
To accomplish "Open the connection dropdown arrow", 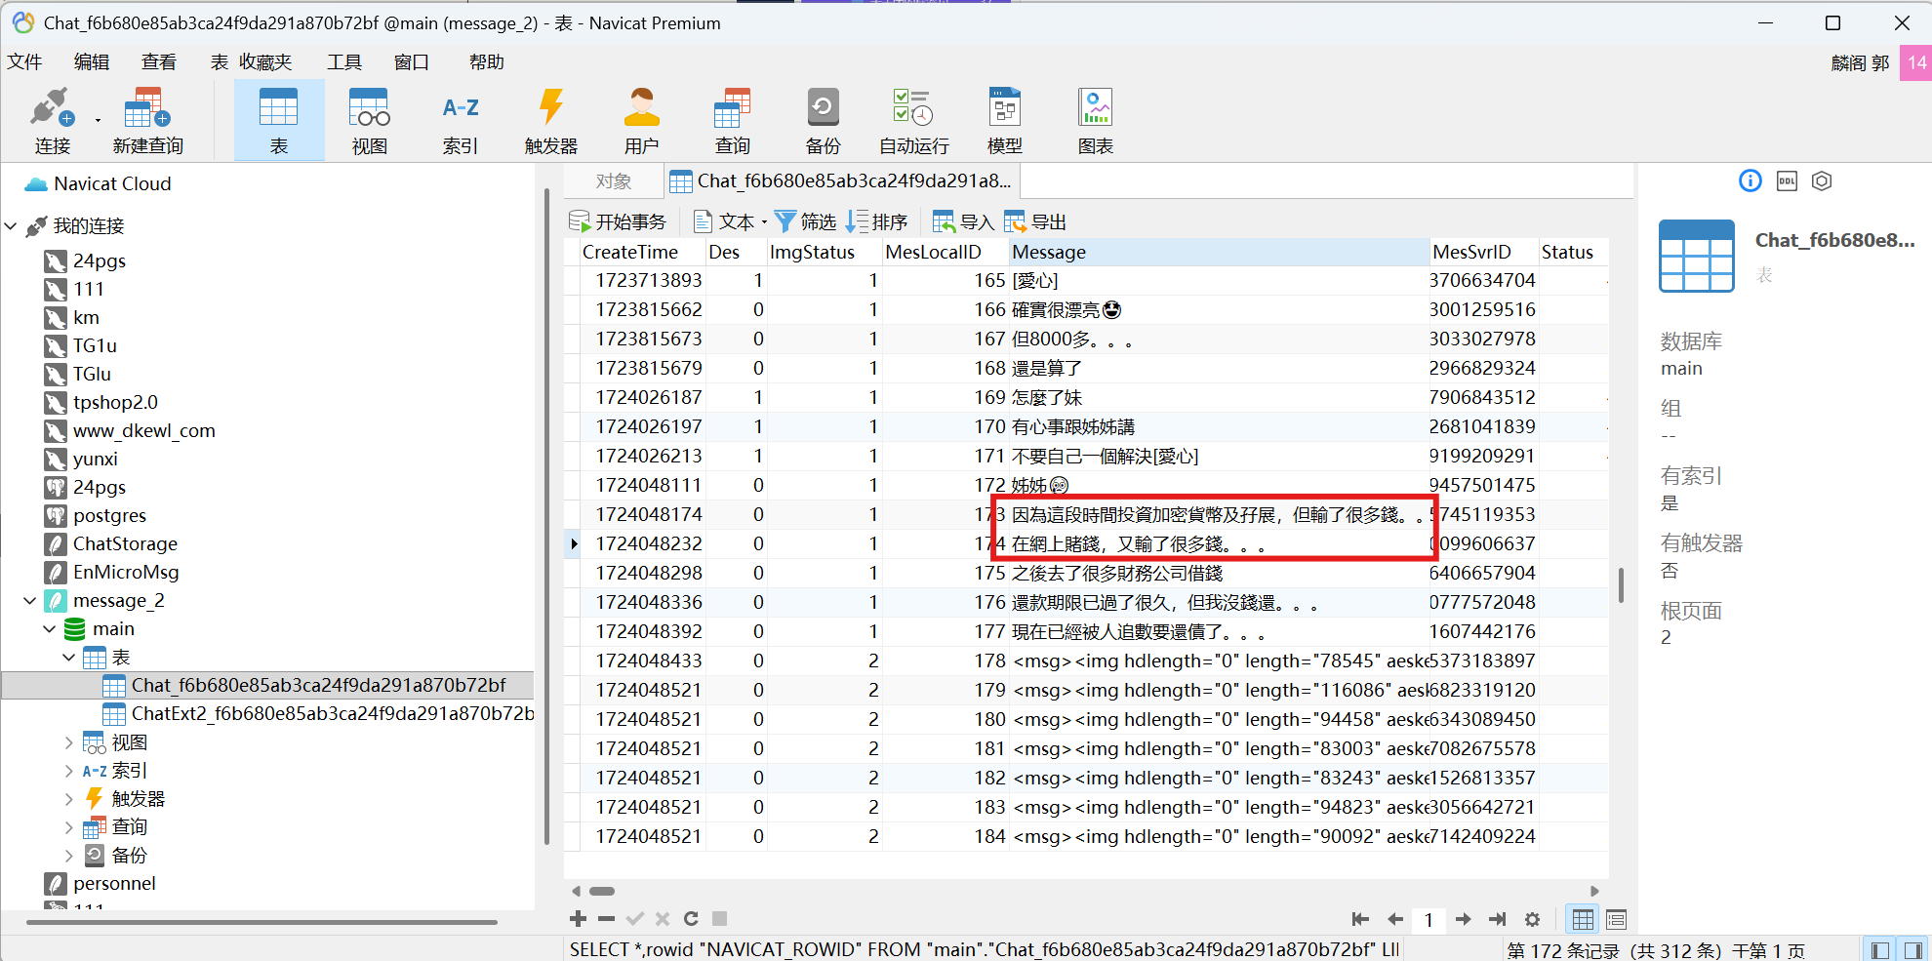I will tap(98, 121).
